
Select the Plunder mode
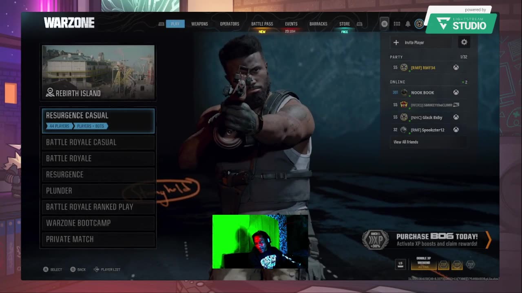[98, 190]
